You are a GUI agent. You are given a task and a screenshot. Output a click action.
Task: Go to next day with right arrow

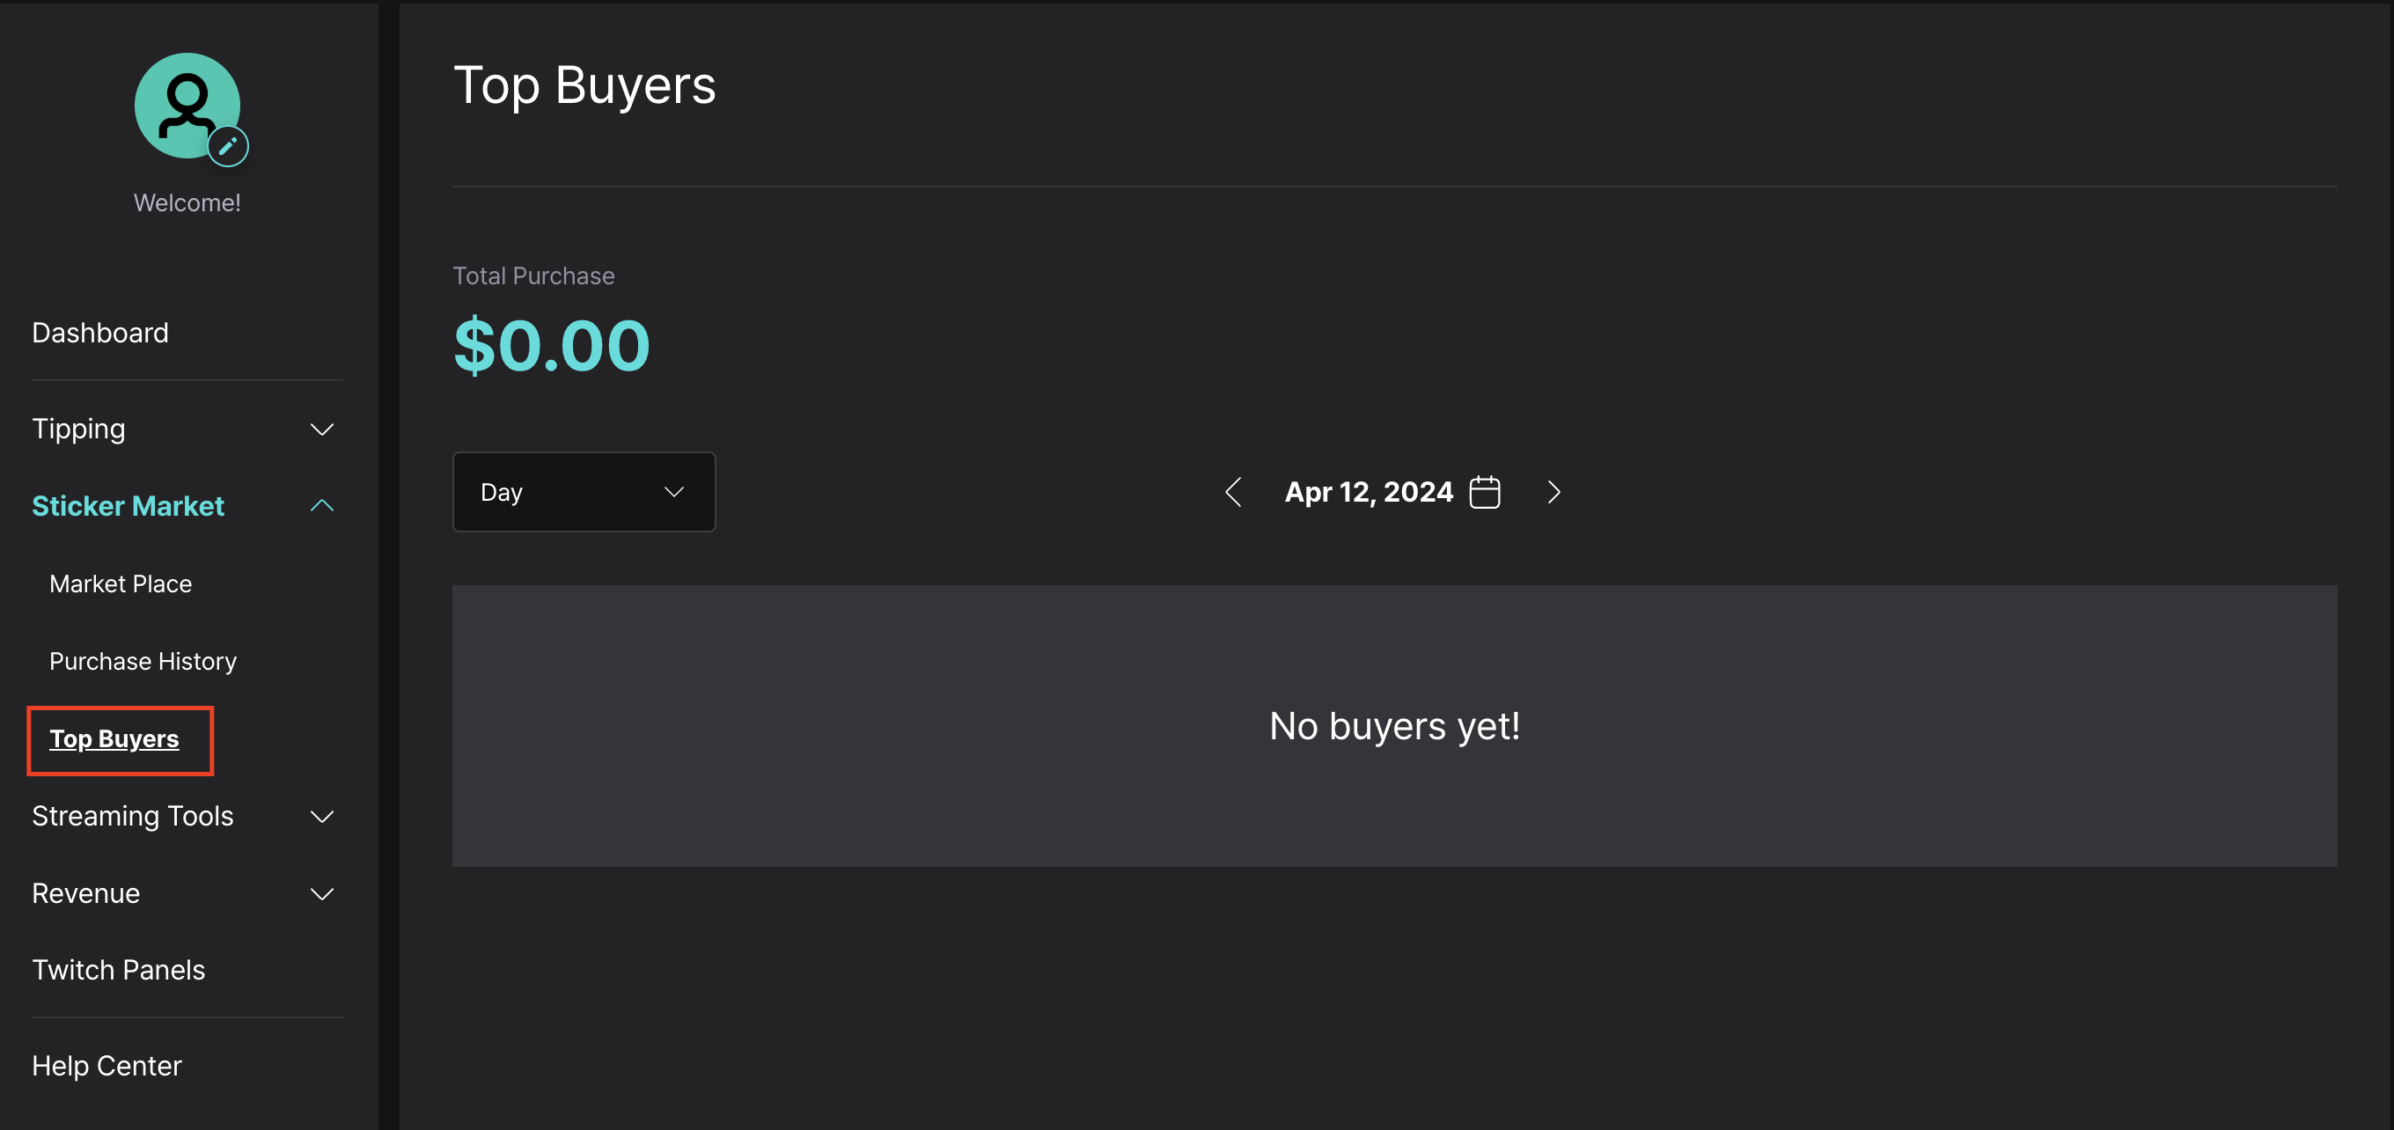pyautogui.click(x=1553, y=492)
